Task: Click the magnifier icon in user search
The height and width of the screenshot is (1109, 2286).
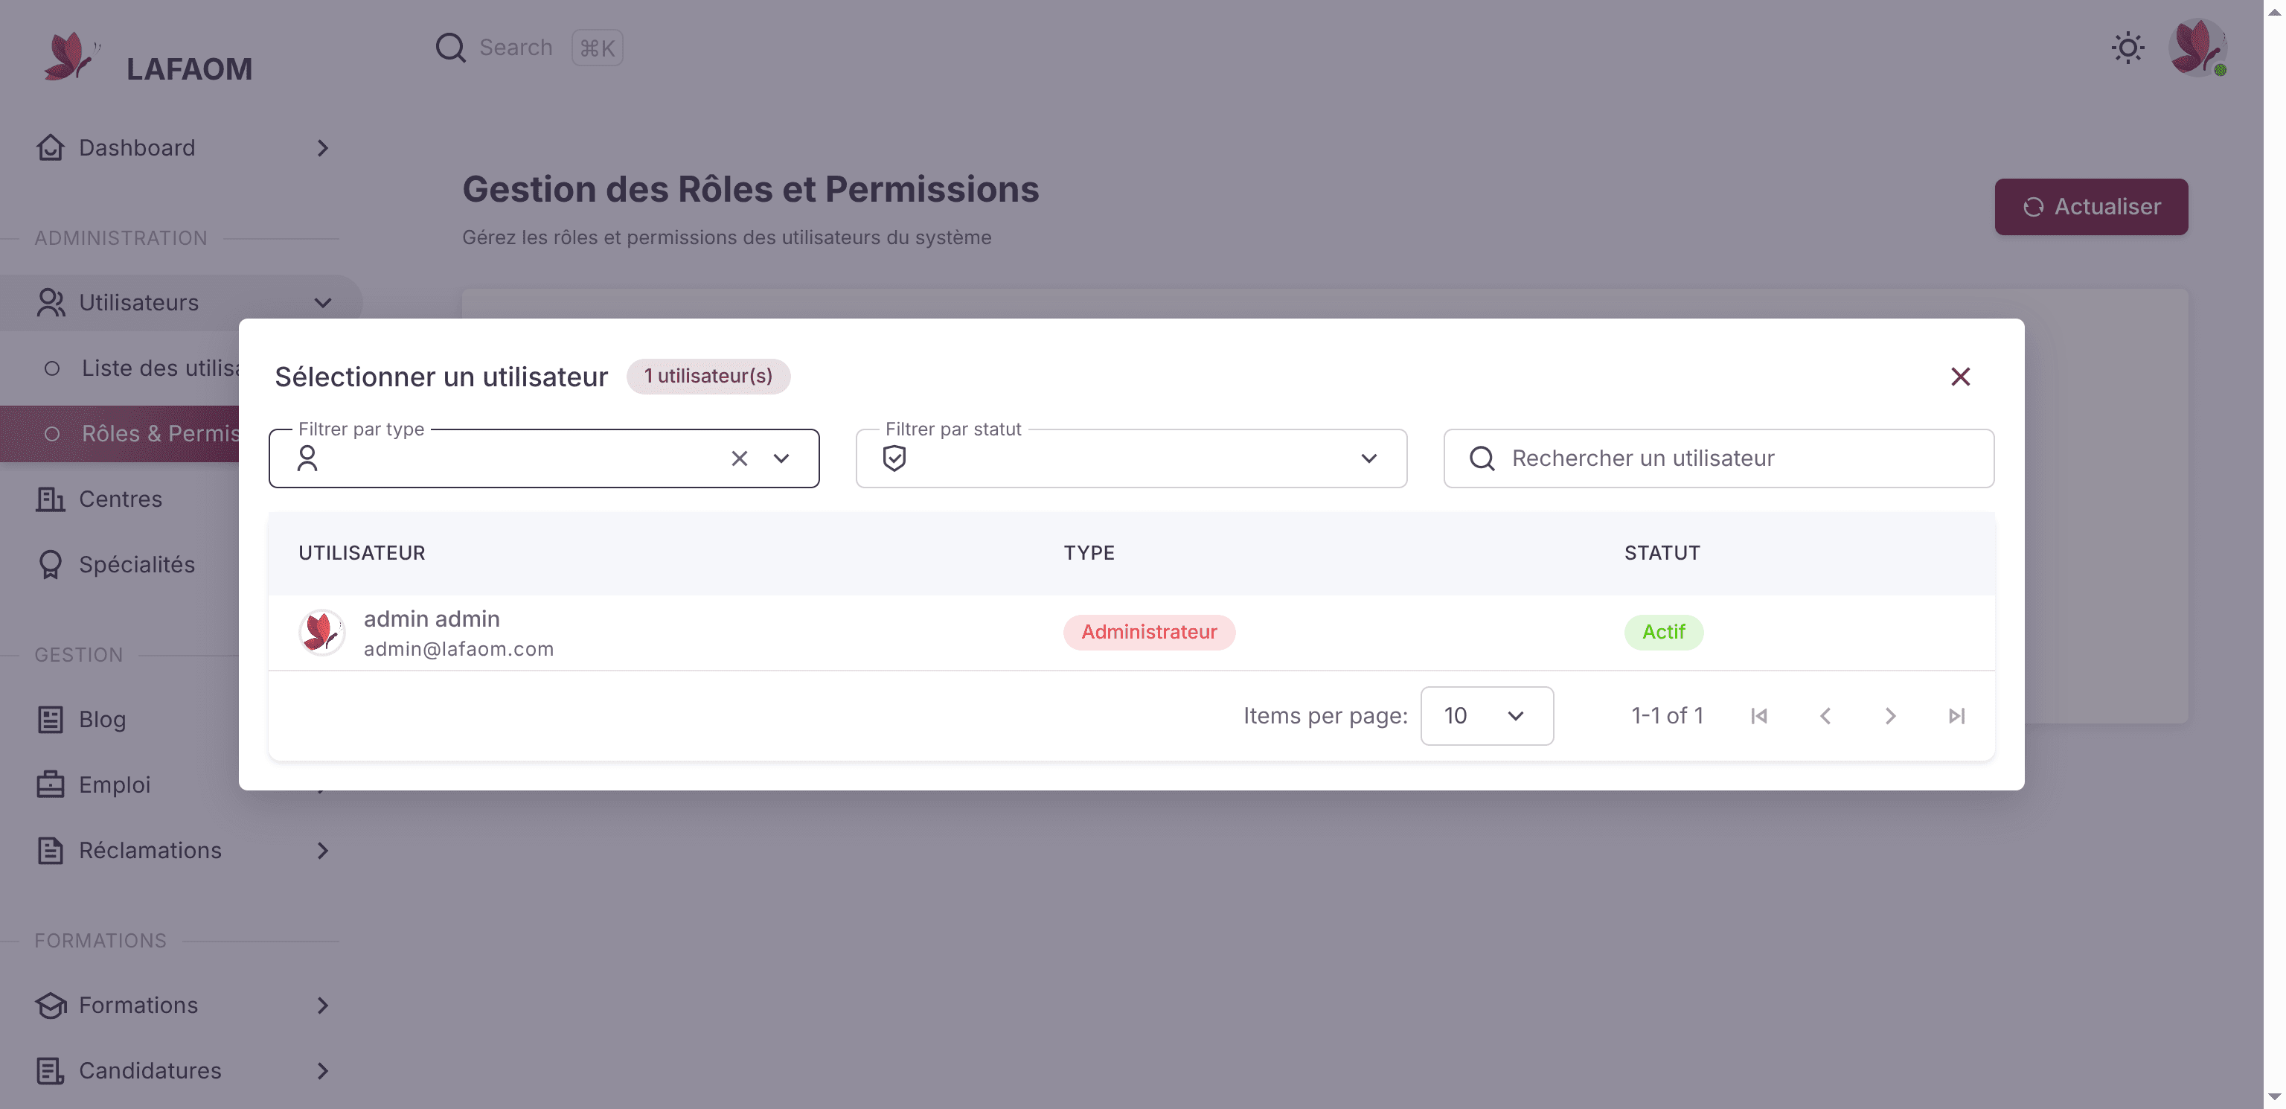Action: [1482, 458]
